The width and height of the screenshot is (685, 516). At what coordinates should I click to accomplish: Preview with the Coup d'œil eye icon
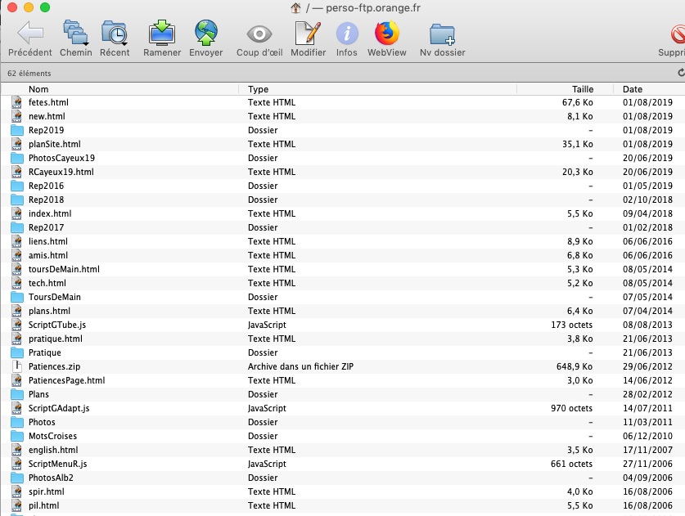tap(259, 34)
